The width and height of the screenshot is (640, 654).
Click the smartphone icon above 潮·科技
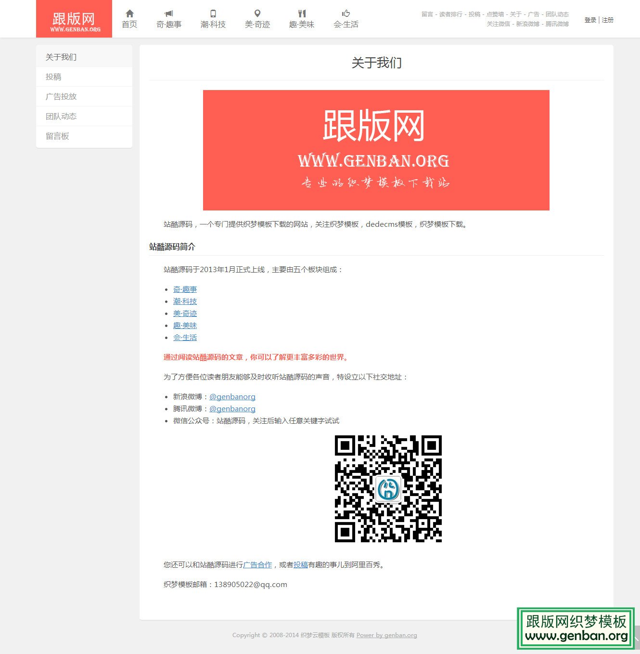(x=213, y=14)
